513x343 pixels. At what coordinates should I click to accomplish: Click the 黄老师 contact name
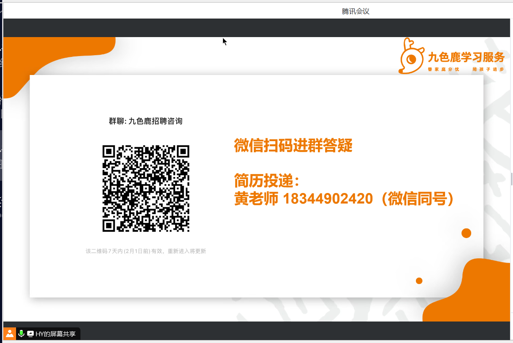pyautogui.click(x=256, y=198)
